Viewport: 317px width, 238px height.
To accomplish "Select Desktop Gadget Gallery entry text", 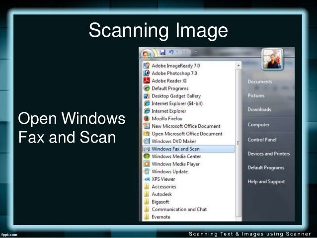I will (176, 96).
